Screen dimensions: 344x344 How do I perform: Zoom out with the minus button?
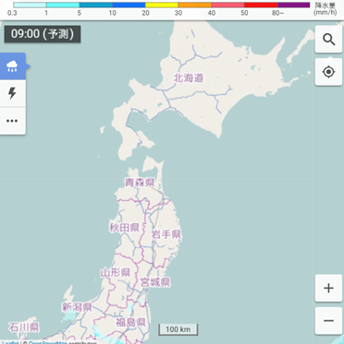click(x=328, y=321)
